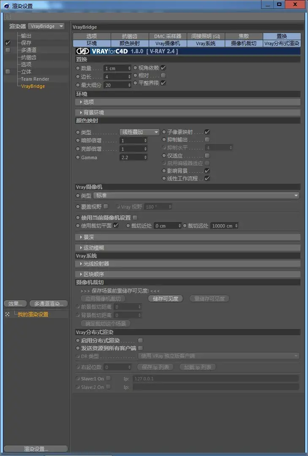This screenshot has width=308, height=456.
Task: Expand the 区块顺序 section
Action: point(188,274)
